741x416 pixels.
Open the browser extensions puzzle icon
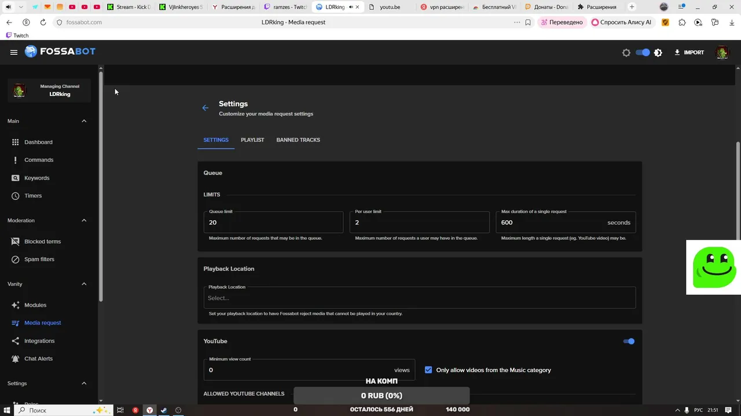(682, 23)
